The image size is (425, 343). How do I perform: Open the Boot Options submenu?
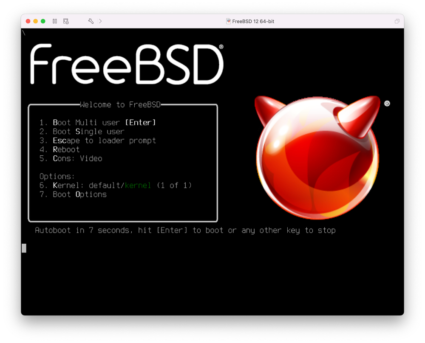(x=79, y=194)
